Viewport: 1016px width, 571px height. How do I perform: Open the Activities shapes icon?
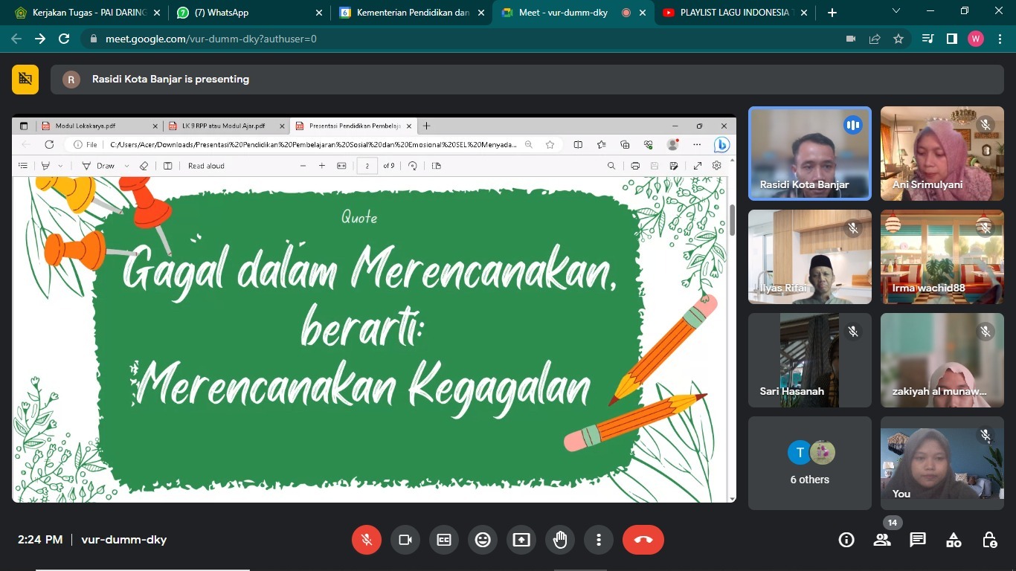954,540
